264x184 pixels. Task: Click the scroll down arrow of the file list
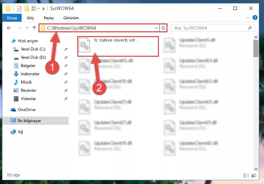point(256,169)
